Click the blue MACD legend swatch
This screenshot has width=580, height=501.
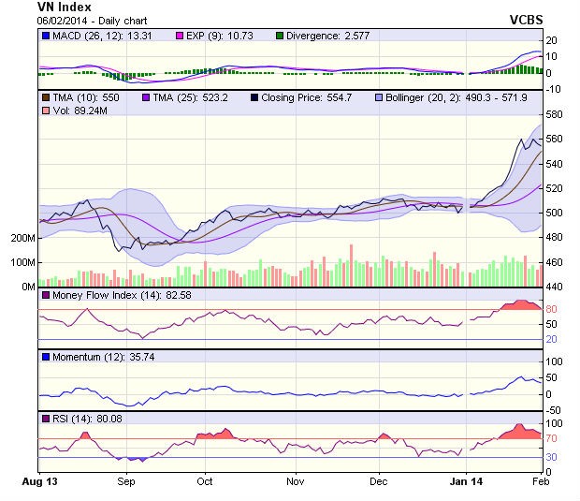46,36
